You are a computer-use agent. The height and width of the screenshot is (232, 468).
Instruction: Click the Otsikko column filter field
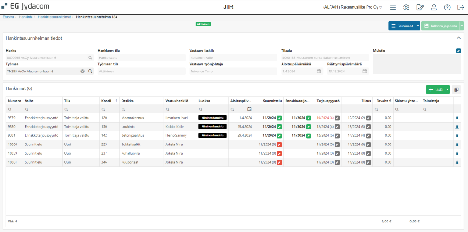[142, 109]
